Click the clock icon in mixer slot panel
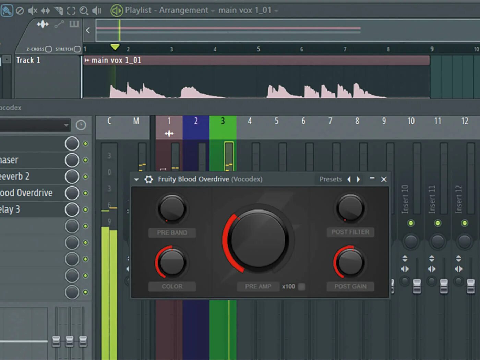Screen dimensions: 480x360 pos(81,125)
